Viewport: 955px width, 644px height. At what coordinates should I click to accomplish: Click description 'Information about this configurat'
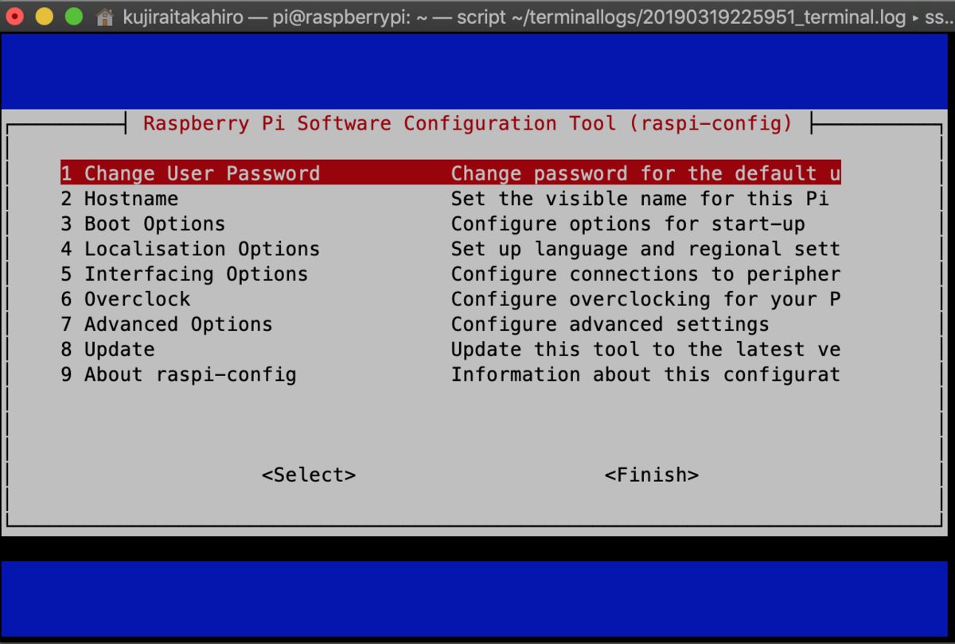(645, 374)
